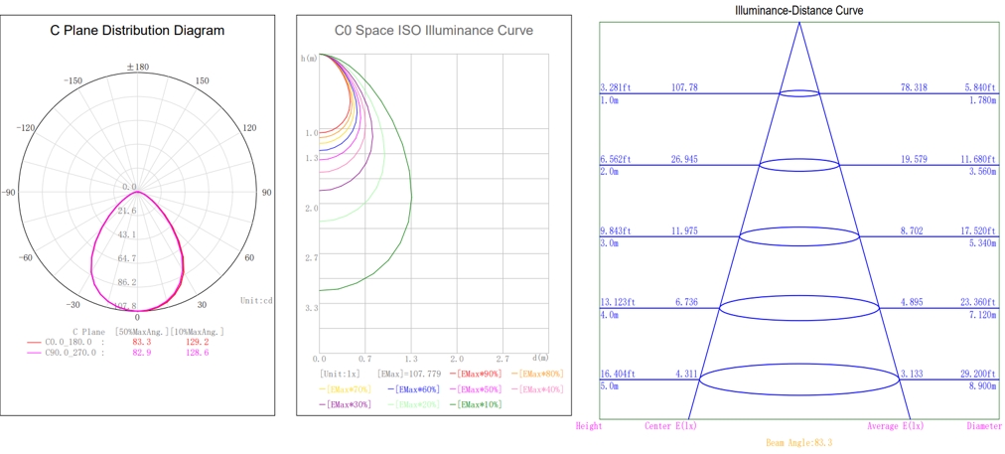Click the "C0 Space ISO Illuminance Curve" title
Screen dimensions: 1005x454
tap(434, 30)
